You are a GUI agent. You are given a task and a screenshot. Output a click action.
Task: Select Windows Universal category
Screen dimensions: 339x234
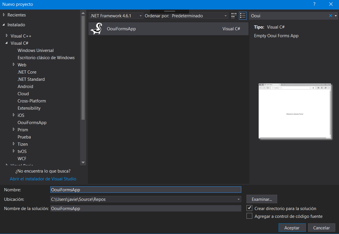pyautogui.click(x=36, y=50)
